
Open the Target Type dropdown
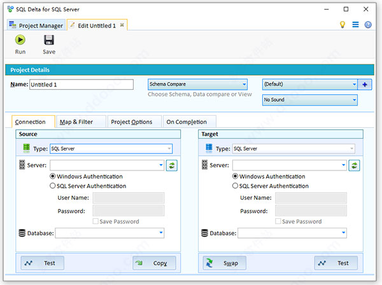click(294, 149)
